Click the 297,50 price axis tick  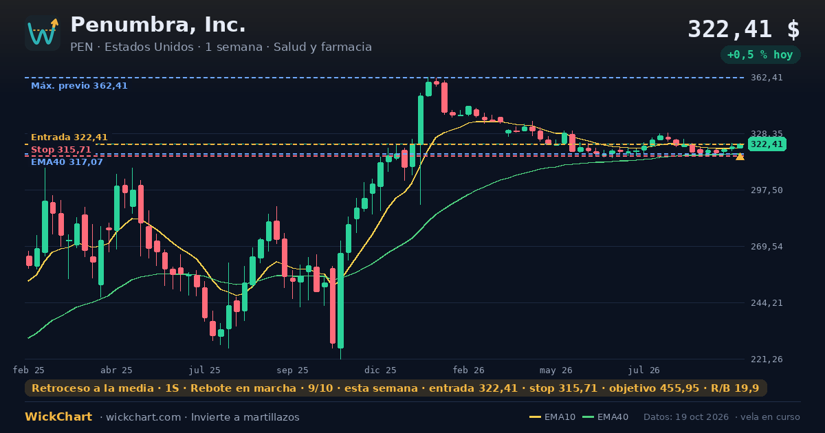point(767,190)
